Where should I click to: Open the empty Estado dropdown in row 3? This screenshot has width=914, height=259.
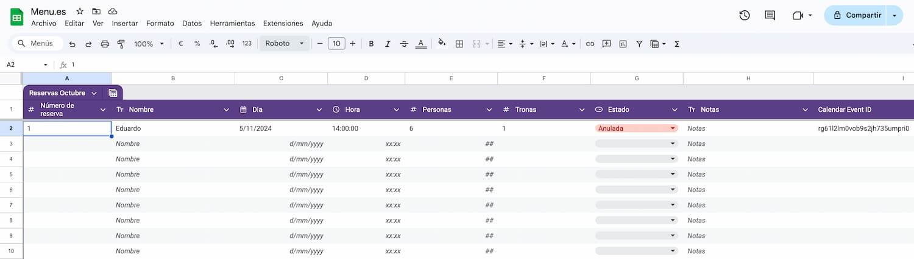click(x=673, y=143)
